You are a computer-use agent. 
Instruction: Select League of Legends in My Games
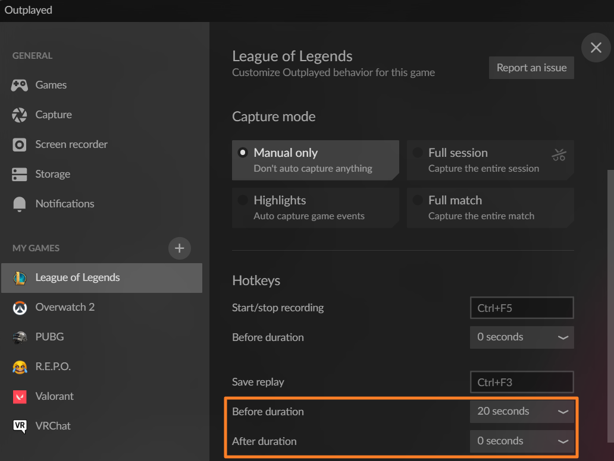coord(102,277)
